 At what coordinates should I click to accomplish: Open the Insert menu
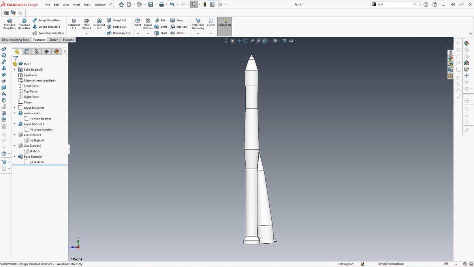tap(76, 5)
